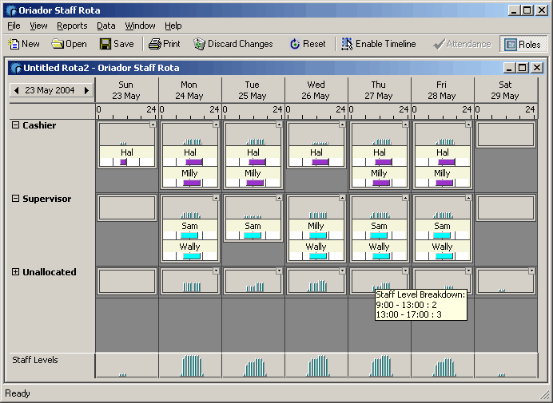
Task: Click Wally's name in Wednesday Supervisor cell
Action: pos(316,247)
